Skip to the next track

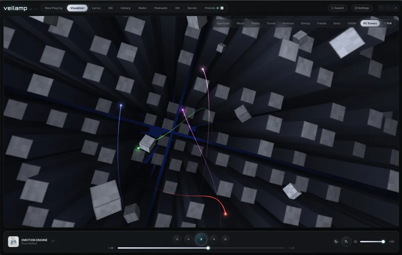[214, 239]
